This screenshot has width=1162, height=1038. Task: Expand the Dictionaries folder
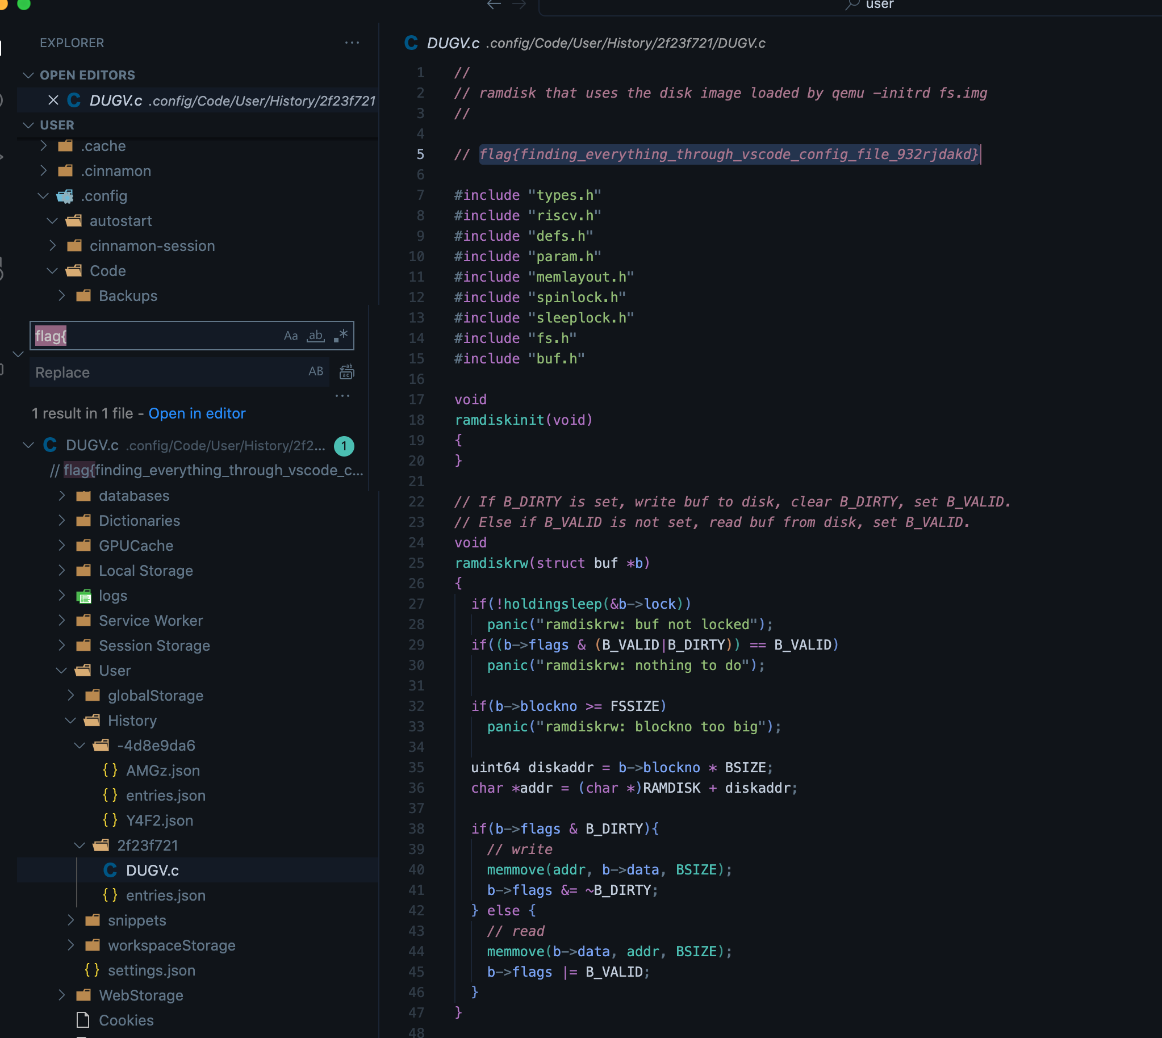[x=61, y=521]
